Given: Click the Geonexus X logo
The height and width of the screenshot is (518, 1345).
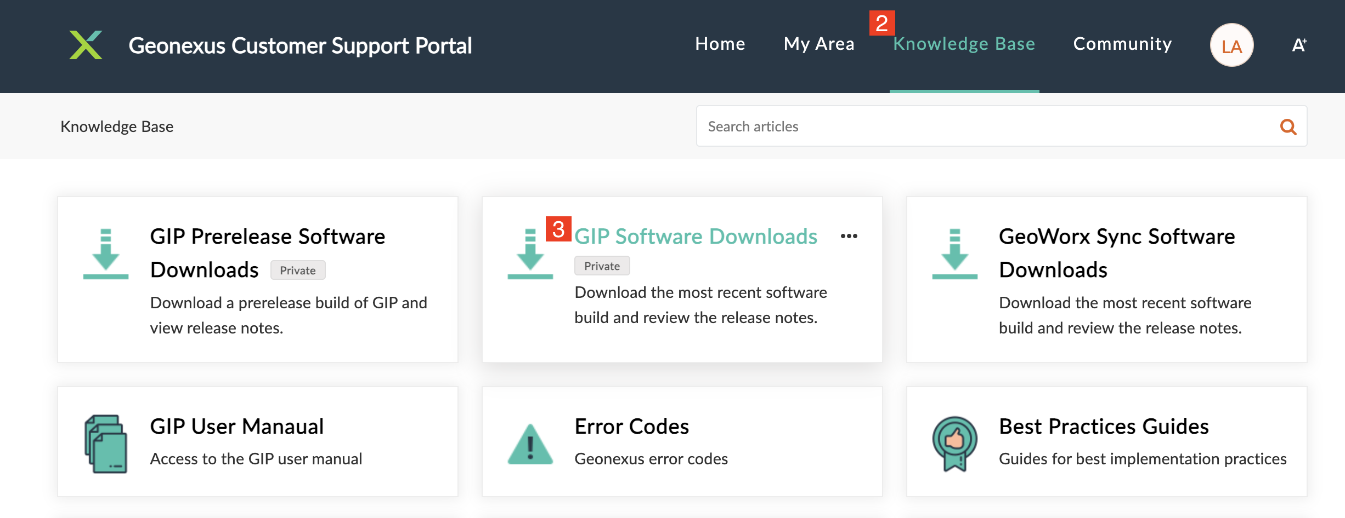Looking at the screenshot, I should pos(86,45).
